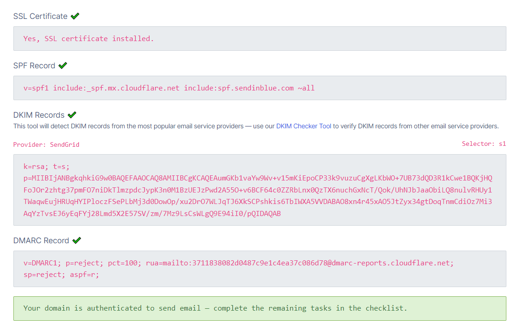The image size is (523, 336).
Task: Click the SPF Record heading text
Action: [34, 66]
